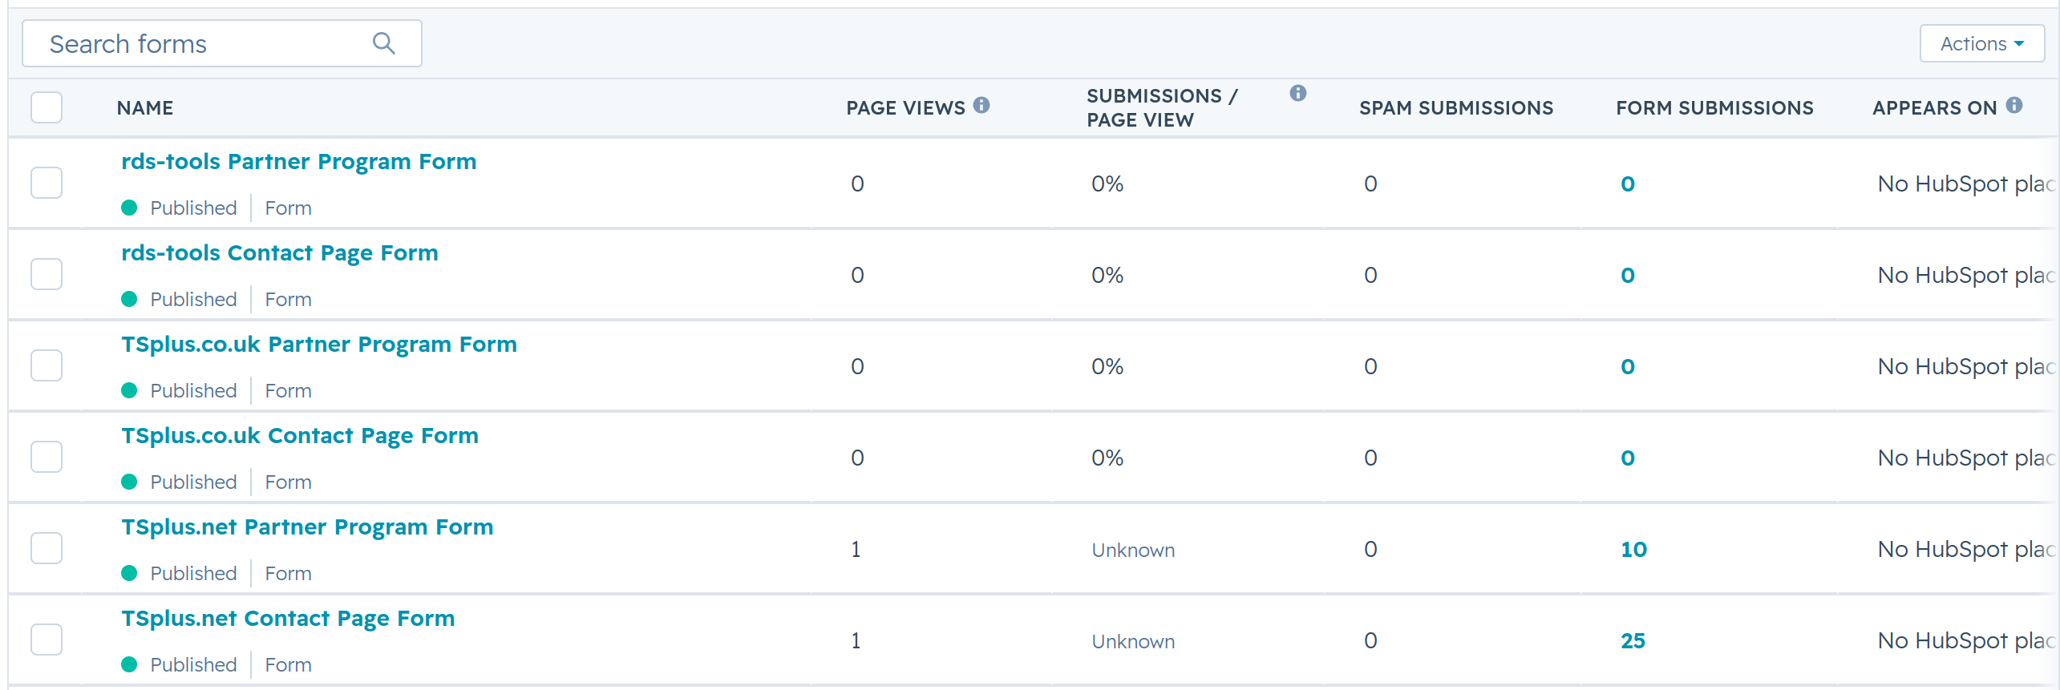Toggle the select-all forms checkbox
This screenshot has width=2060, height=690.
click(47, 107)
